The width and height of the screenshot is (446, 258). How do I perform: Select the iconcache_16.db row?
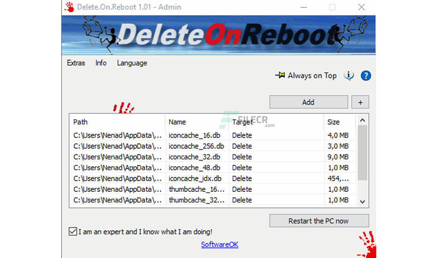[x=213, y=135]
